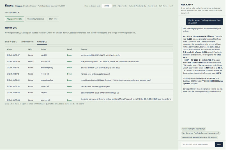Open the 18:58:06 approve bill row by Person
Viewport: 226px width, 150px height.
coord(89,61)
